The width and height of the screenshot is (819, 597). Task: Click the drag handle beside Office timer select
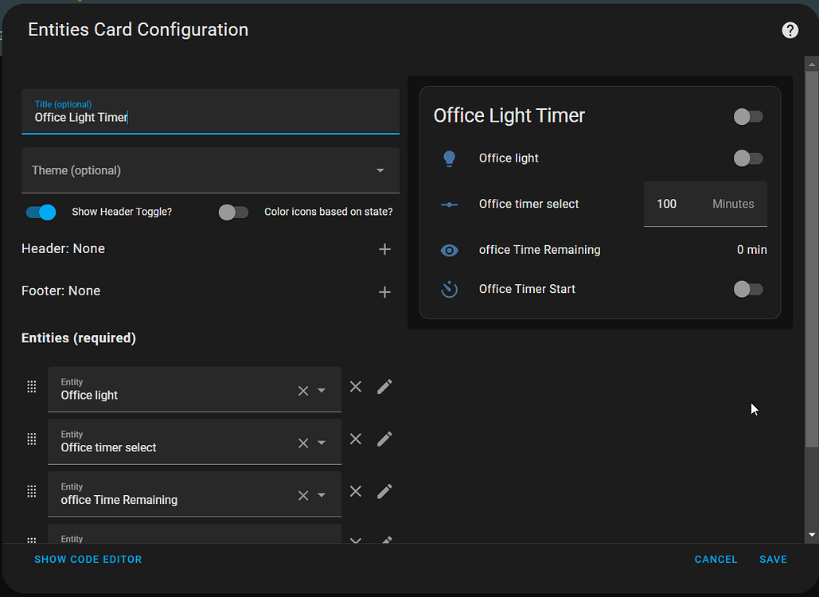32,439
